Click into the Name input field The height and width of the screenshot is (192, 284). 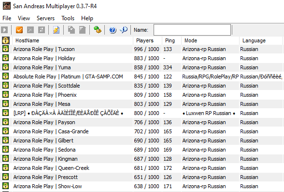192,30
